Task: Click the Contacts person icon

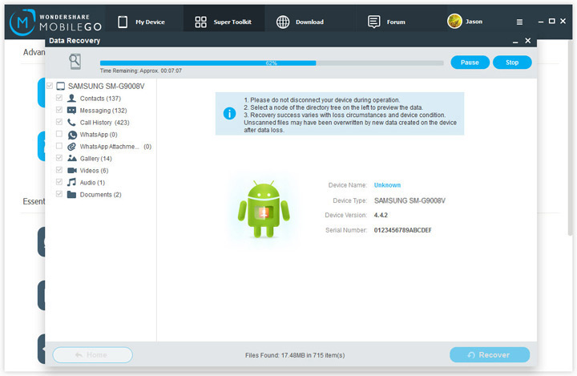Action: [x=72, y=99]
